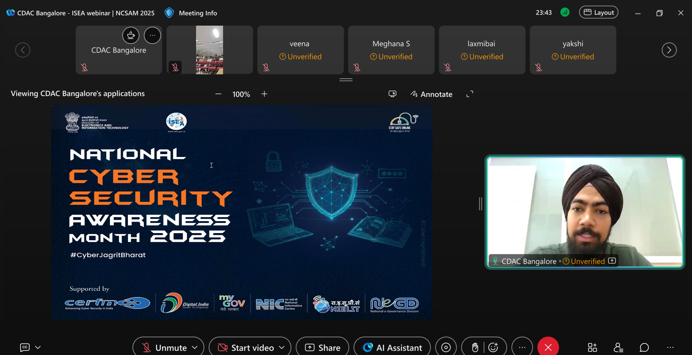The height and width of the screenshot is (355, 692).
Task: Open the AI Assistant
Action: click(x=392, y=347)
